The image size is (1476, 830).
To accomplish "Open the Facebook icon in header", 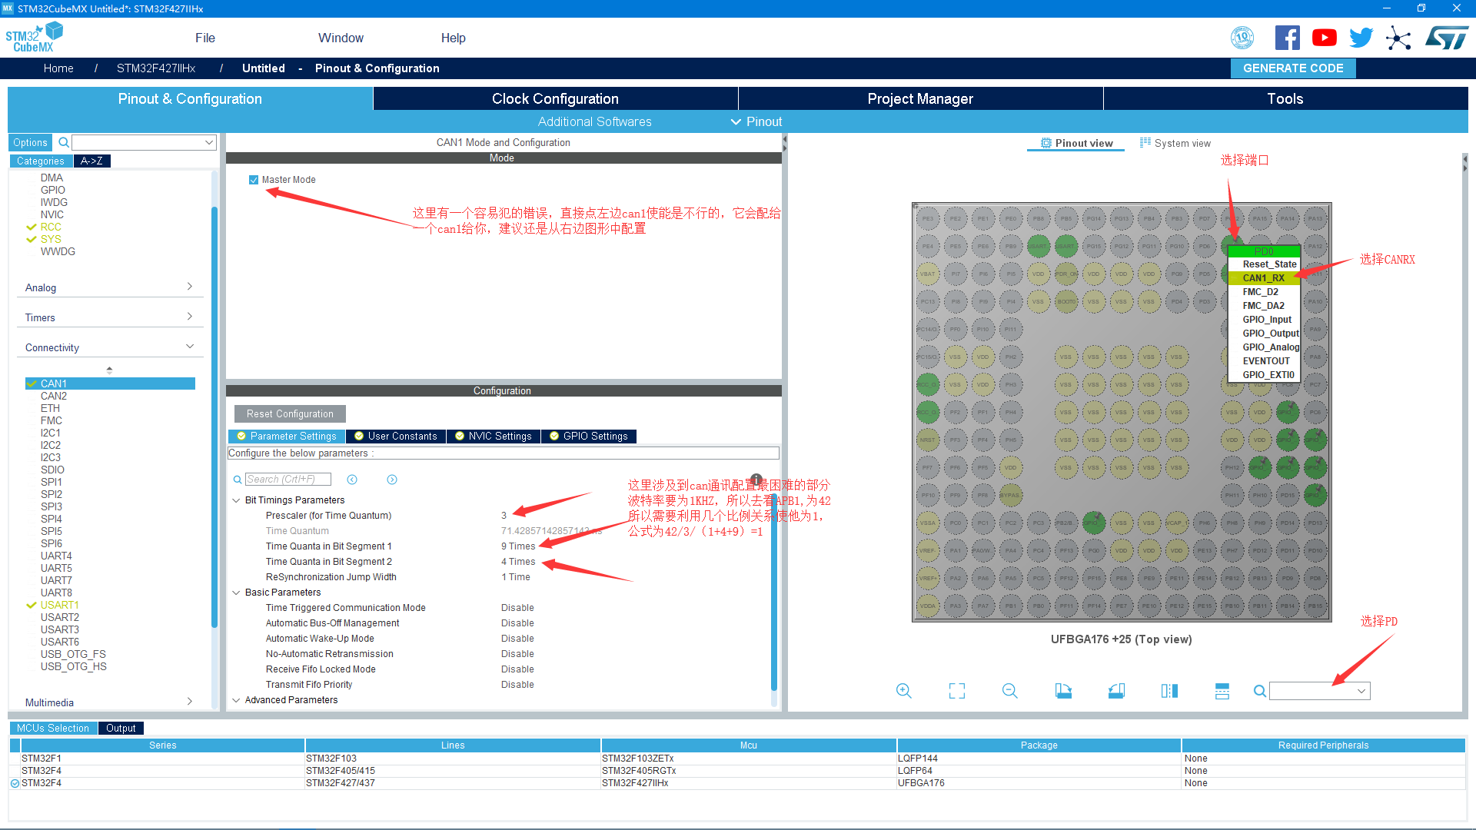I will pos(1287,38).
